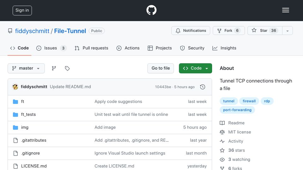This screenshot has width=303, height=170.
Task: Expand the green Code dropdown
Action: (195, 68)
